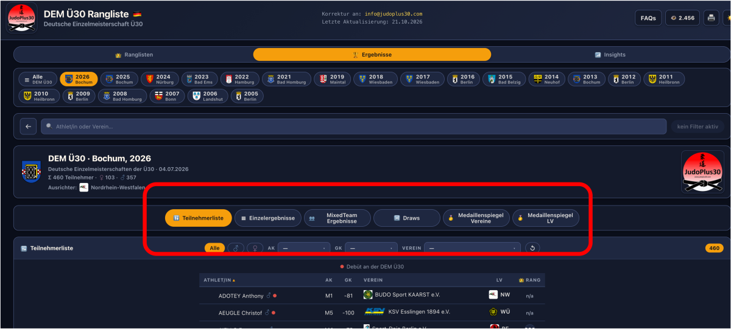Select the 2009 Berlin event chip
The image size is (731, 329).
click(78, 96)
